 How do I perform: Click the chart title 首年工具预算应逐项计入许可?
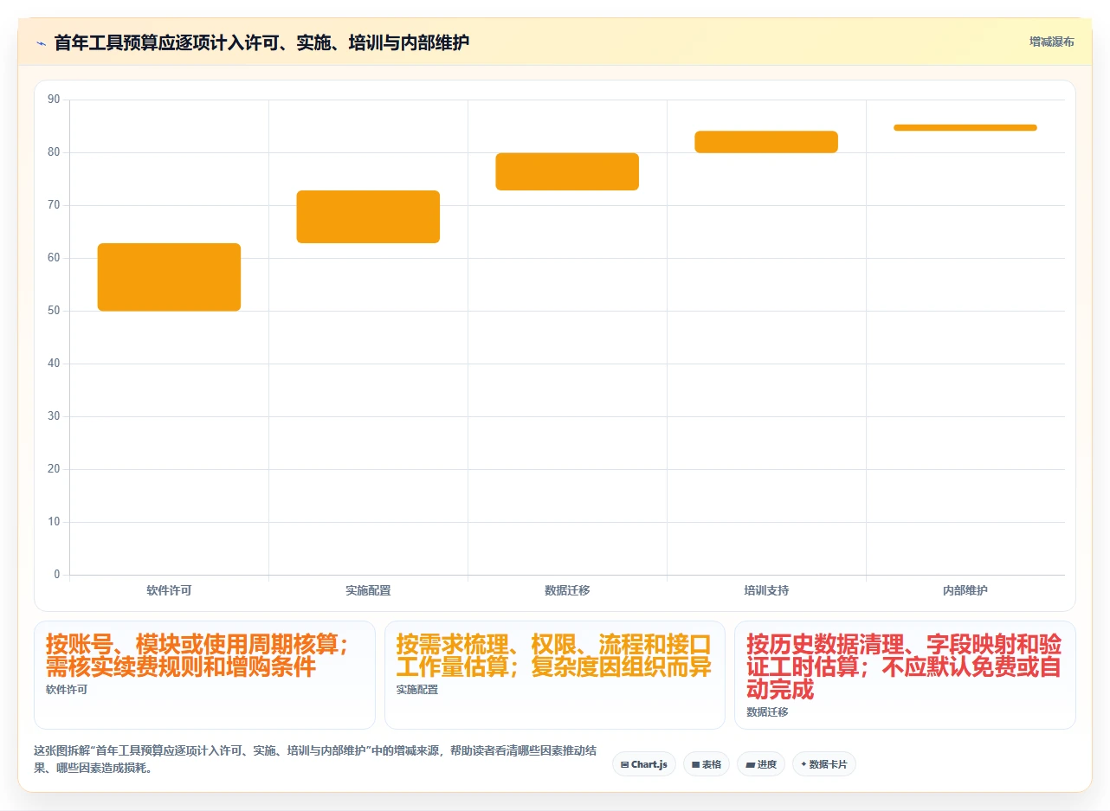(x=261, y=42)
